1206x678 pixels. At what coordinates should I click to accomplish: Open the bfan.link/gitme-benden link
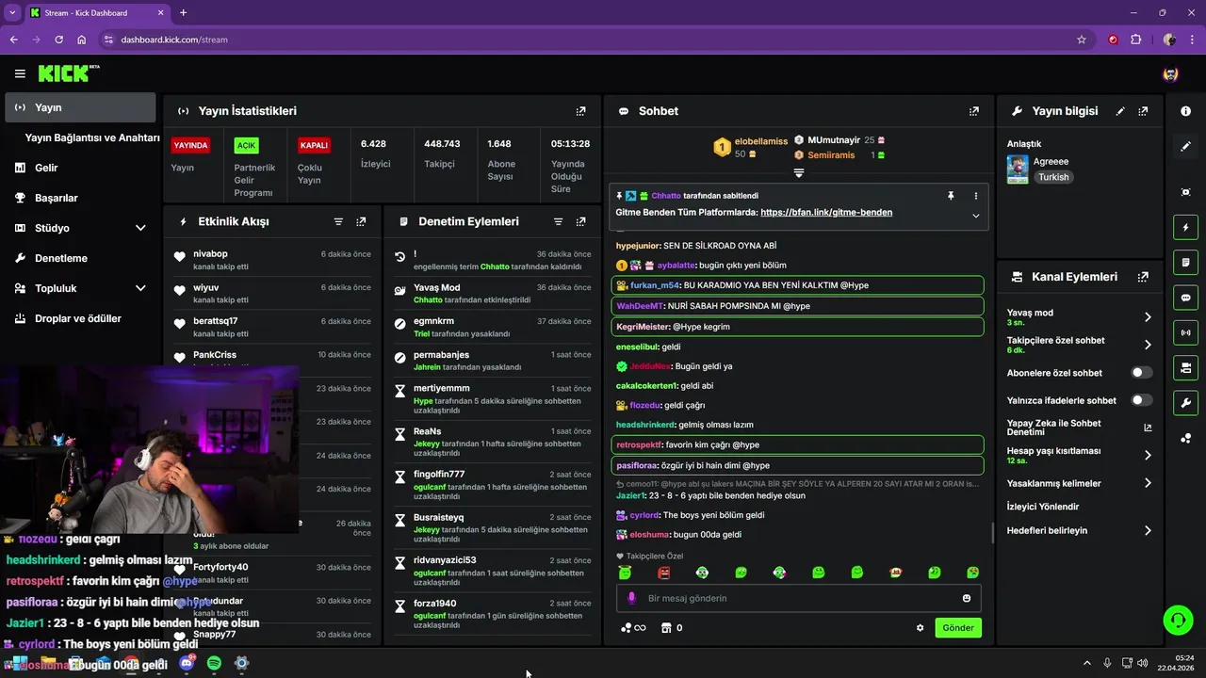(826, 213)
